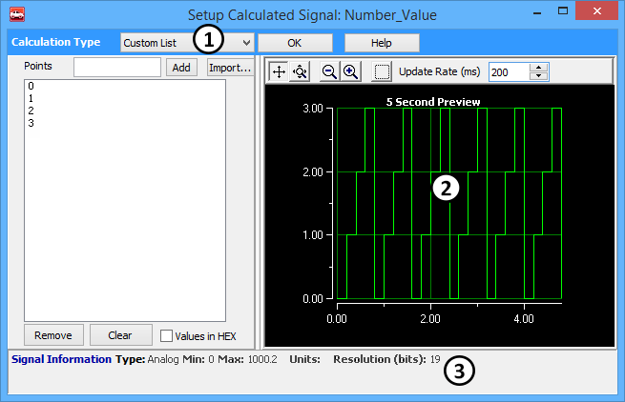The image size is (625, 402).
Task: Click the zoom-pan axis tool icon
Action: [300, 71]
